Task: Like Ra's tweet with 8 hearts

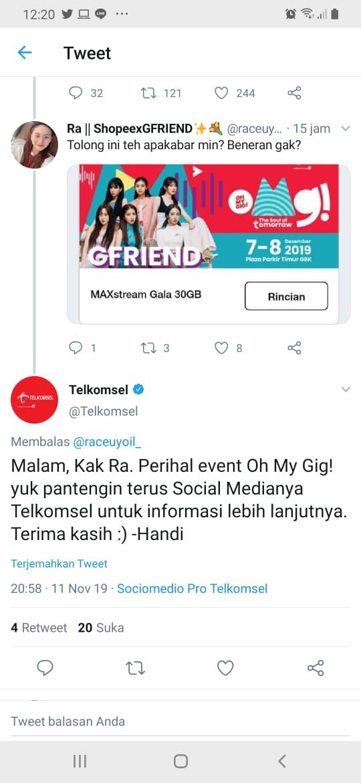Action: coord(221,347)
